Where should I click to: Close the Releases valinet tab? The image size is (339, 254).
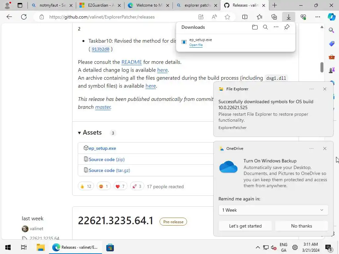coord(264,5)
